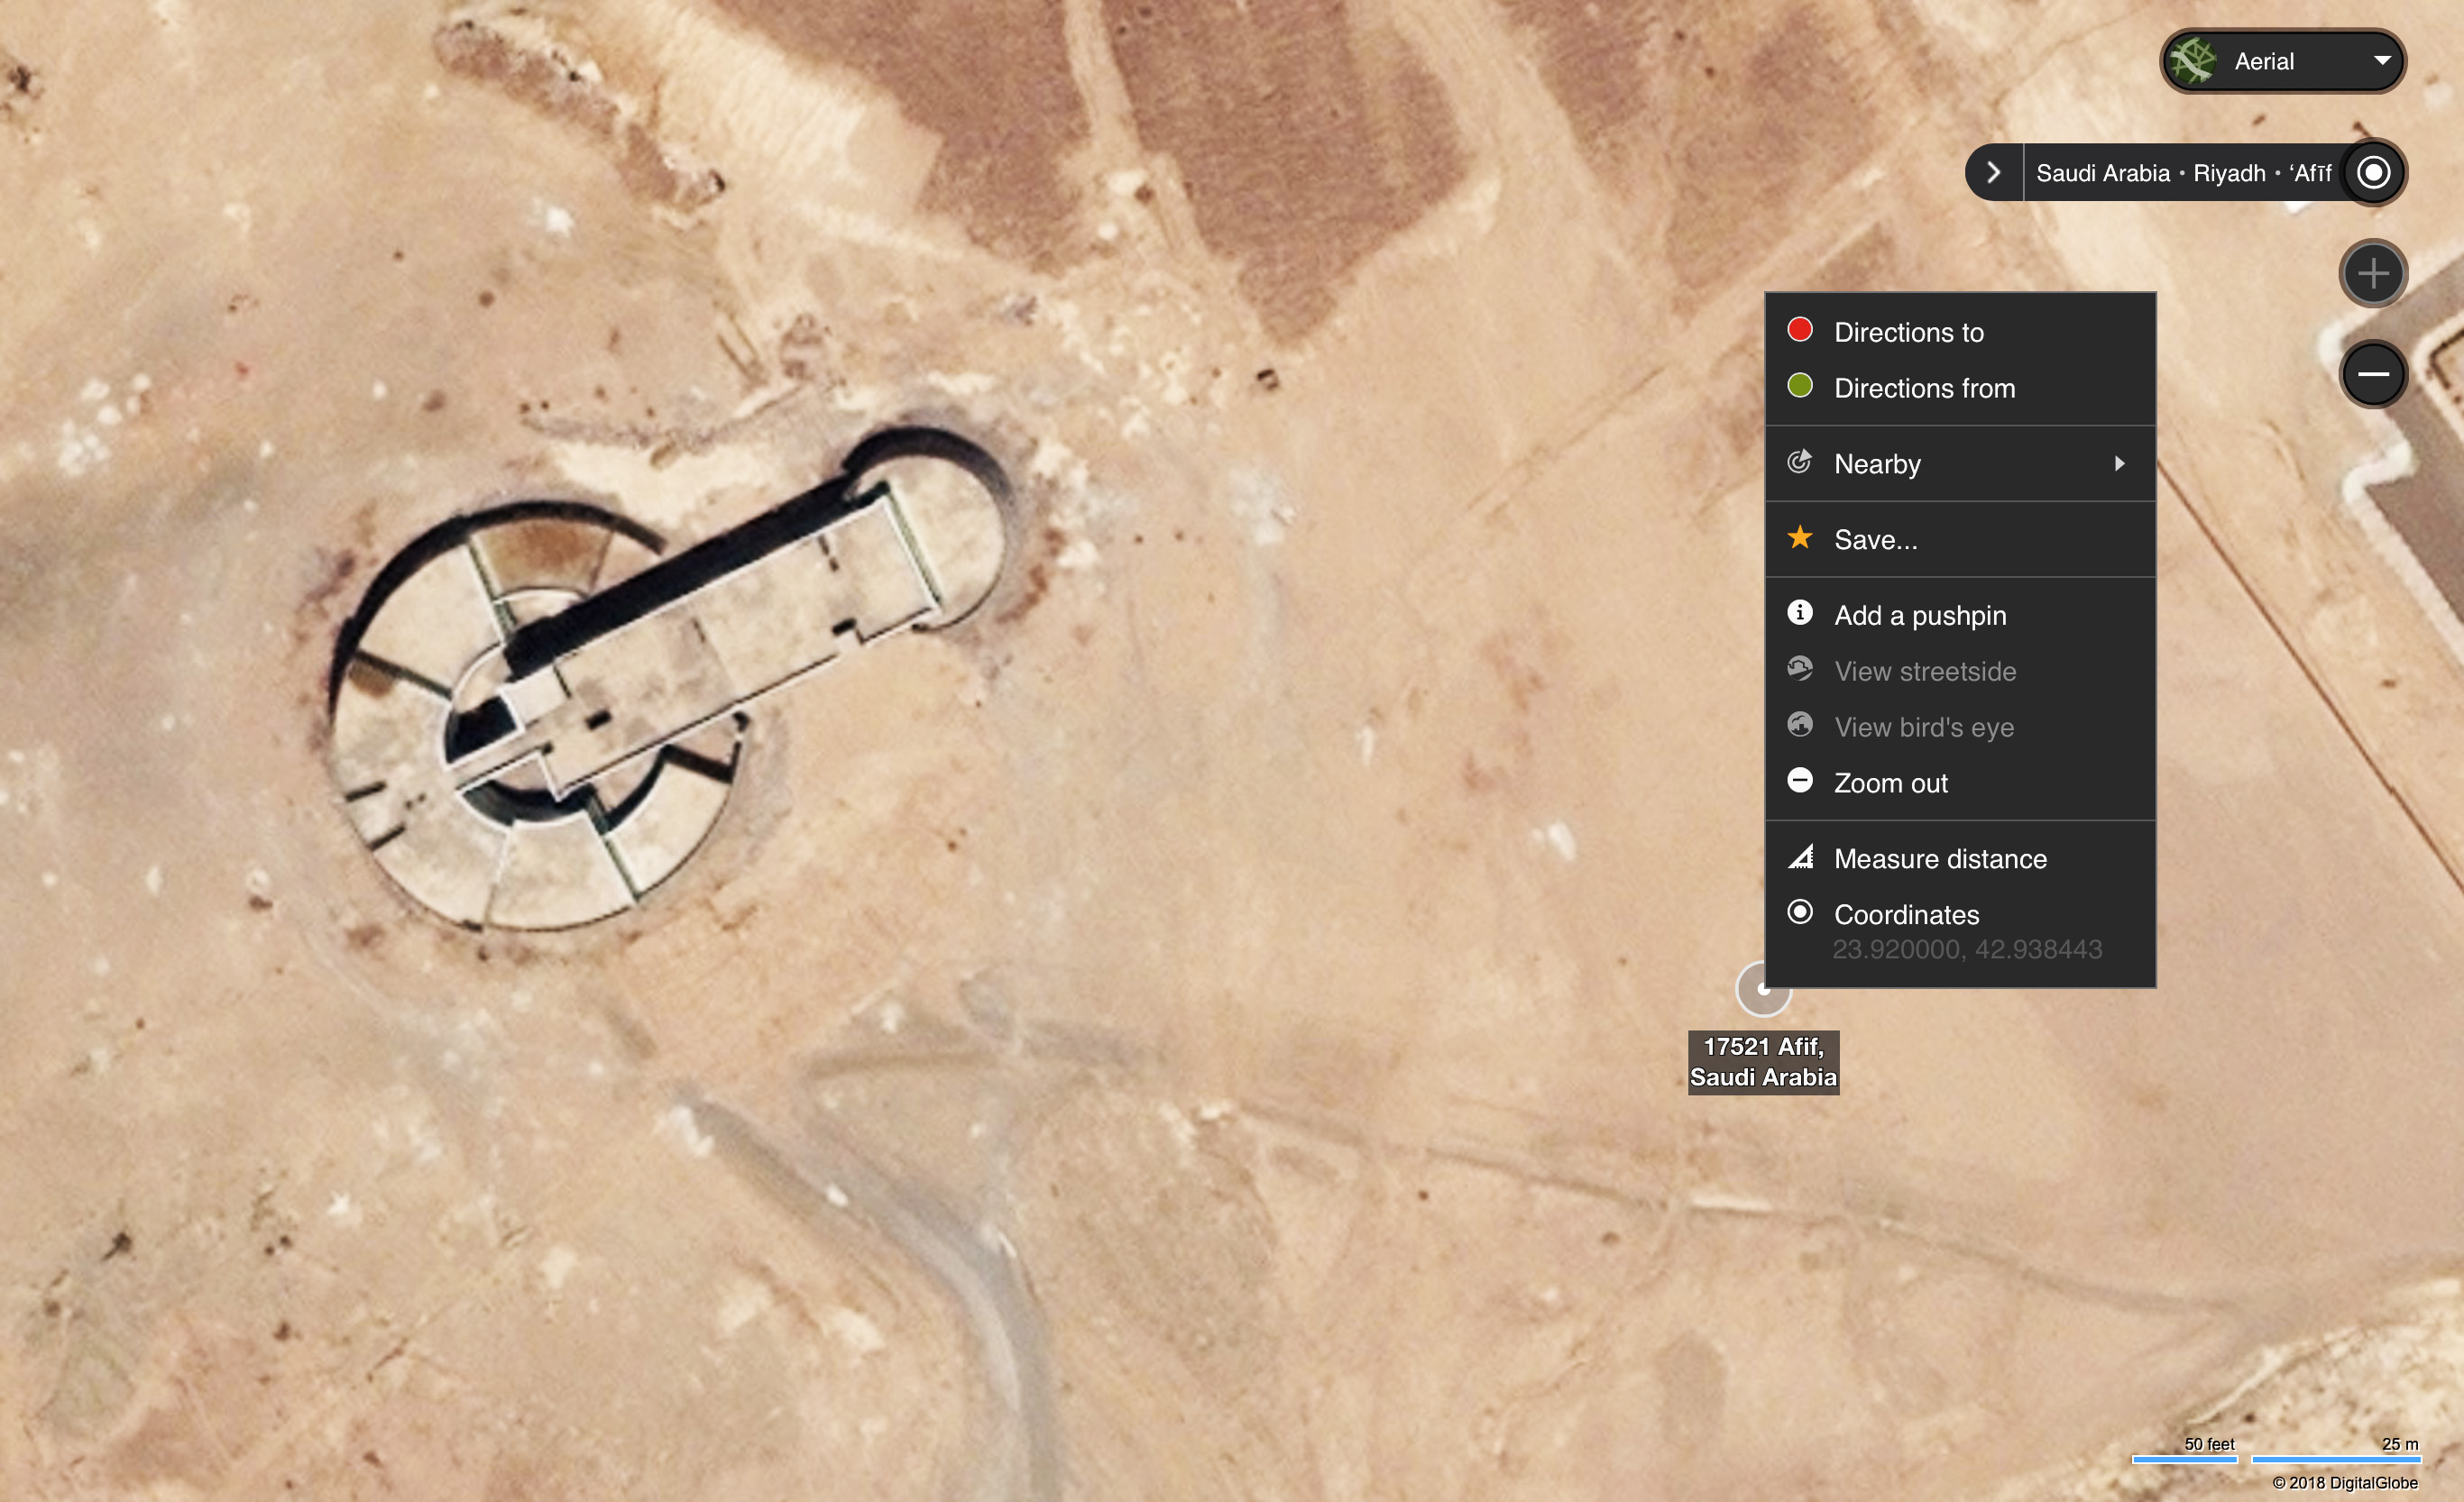The image size is (2464, 1502).
Task: Click the Saudi Arabia breadcrumb link
Action: click(2102, 173)
